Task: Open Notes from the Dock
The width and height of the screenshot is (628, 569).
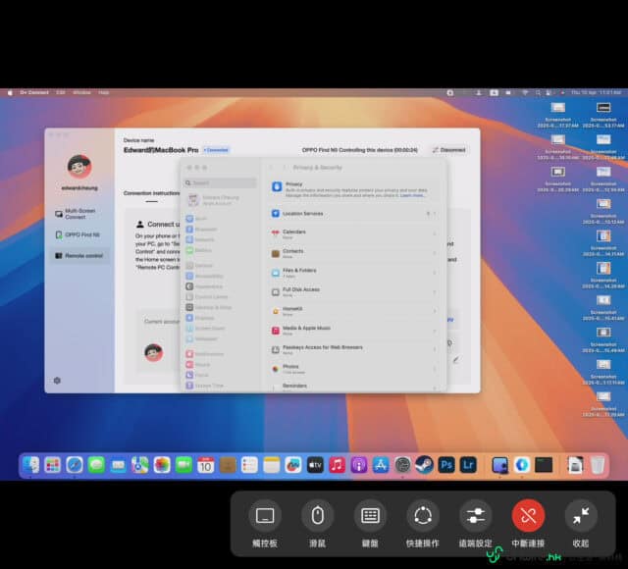Action: 271,465
